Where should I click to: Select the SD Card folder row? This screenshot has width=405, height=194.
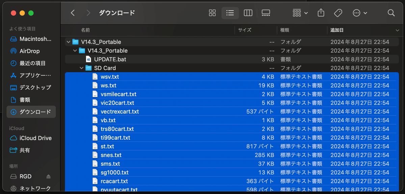tap(233, 68)
